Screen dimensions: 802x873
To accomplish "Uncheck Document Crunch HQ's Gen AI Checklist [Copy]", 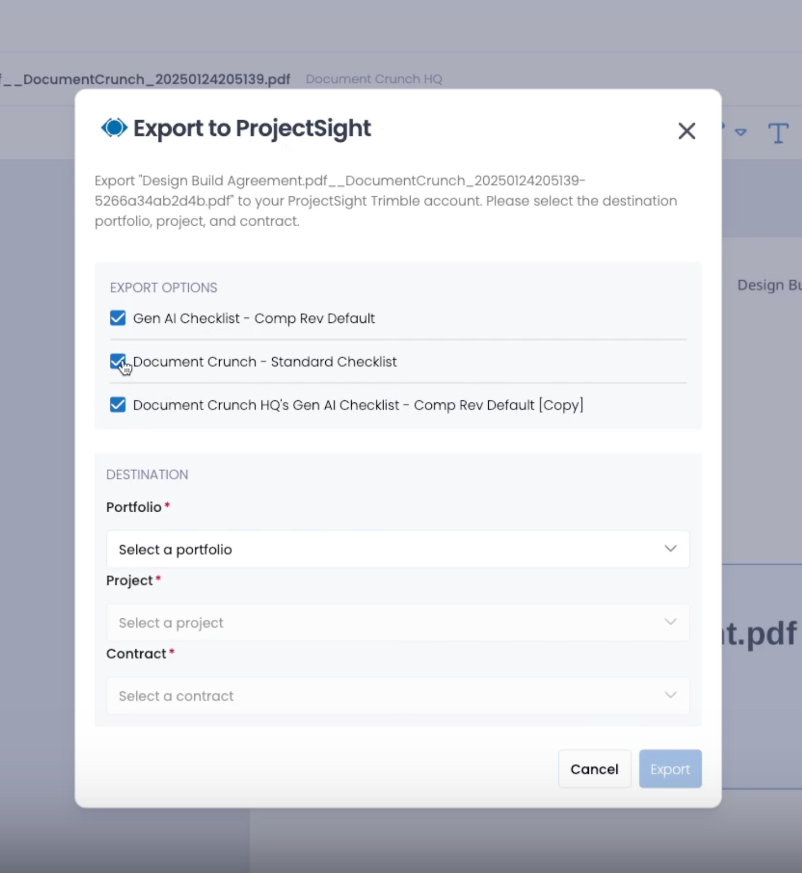I will tap(117, 405).
